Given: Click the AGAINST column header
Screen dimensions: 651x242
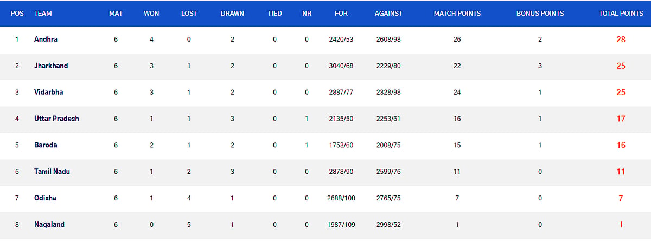Looking at the screenshot, I should tap(388, 13).
